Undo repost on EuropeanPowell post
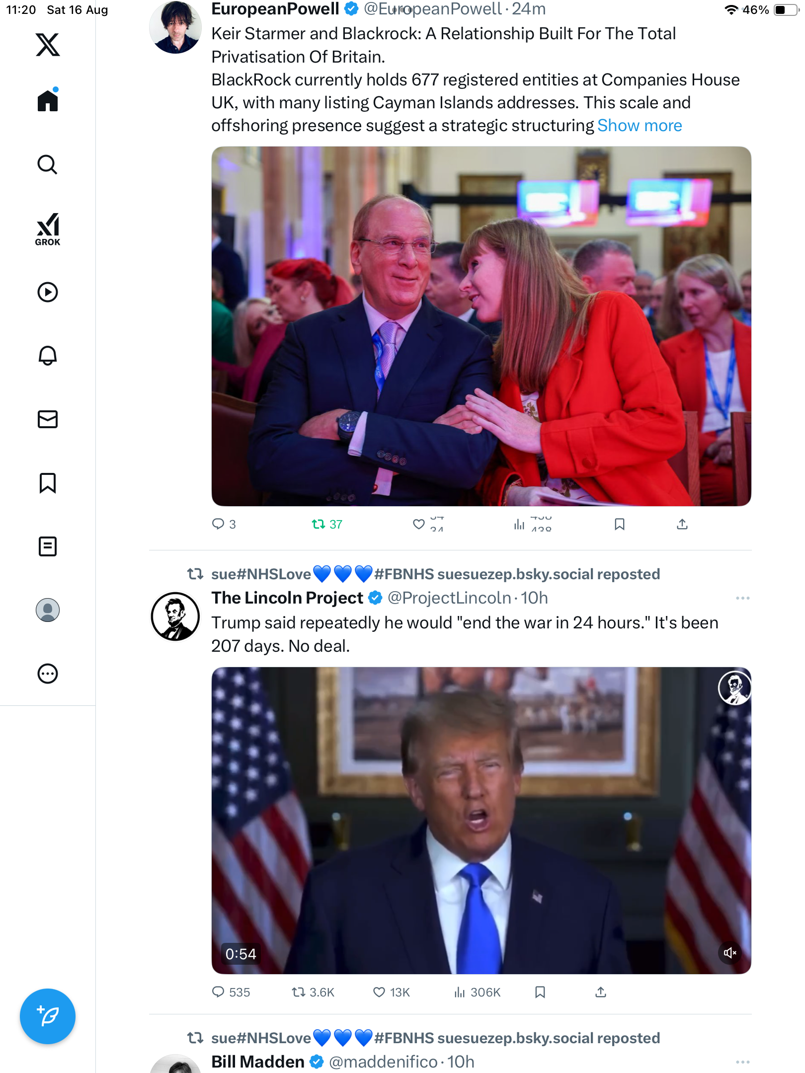The width and height of the screenshot is (805, 1073). point(319,524)
